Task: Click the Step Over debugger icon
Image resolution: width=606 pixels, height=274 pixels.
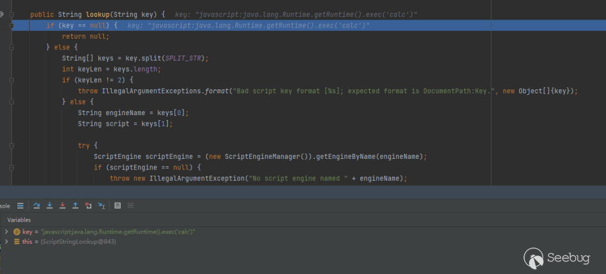Action: (36, 206)
